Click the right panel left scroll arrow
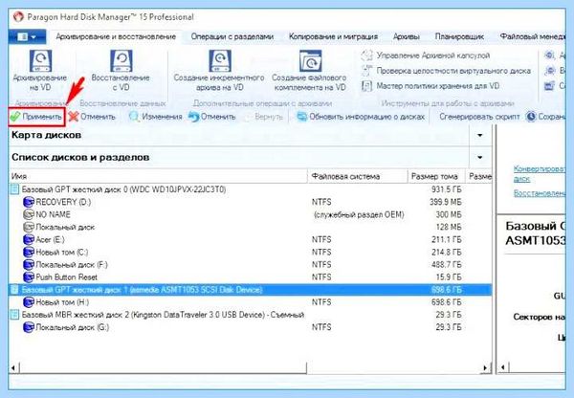This screenshot has width=574, height=398. 503,367
